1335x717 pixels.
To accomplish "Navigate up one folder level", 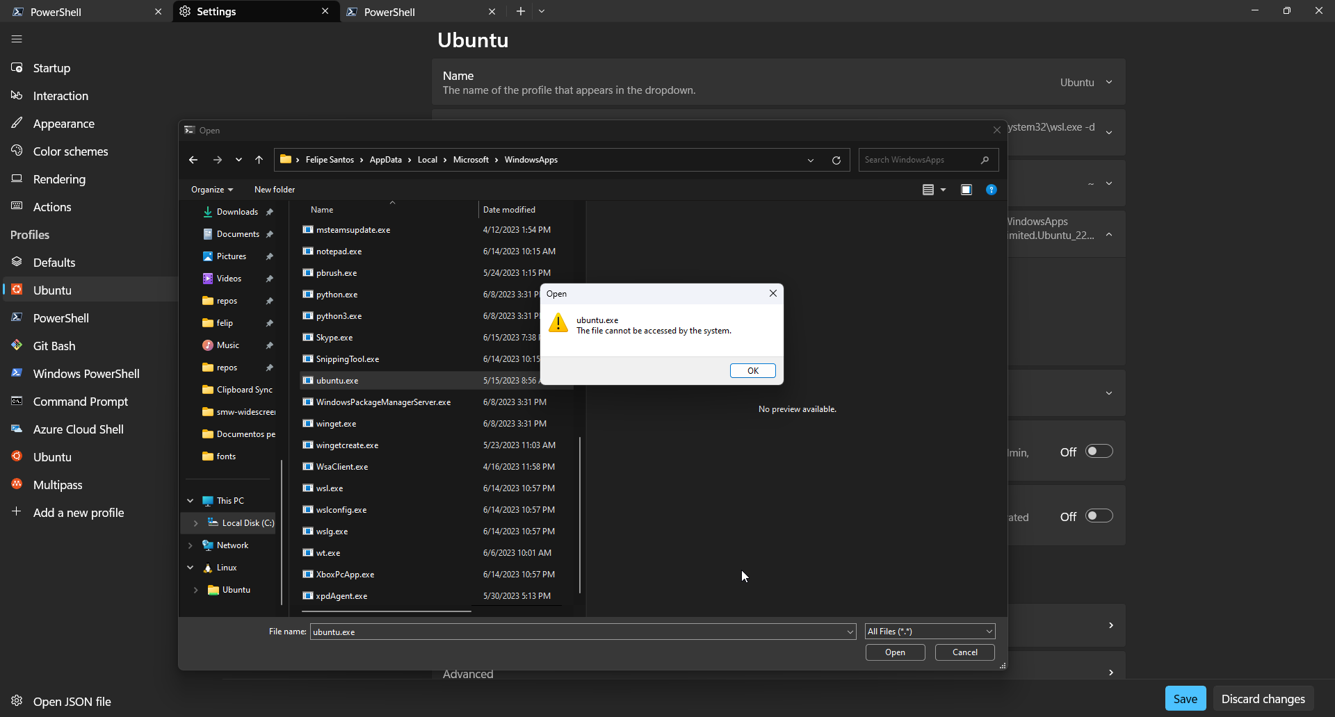I will (258, 160).
